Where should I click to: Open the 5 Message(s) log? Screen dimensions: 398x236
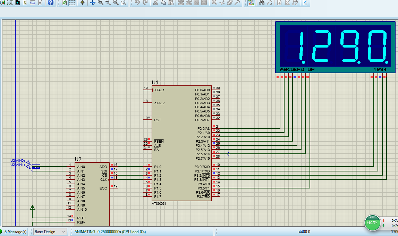(14, 232)
